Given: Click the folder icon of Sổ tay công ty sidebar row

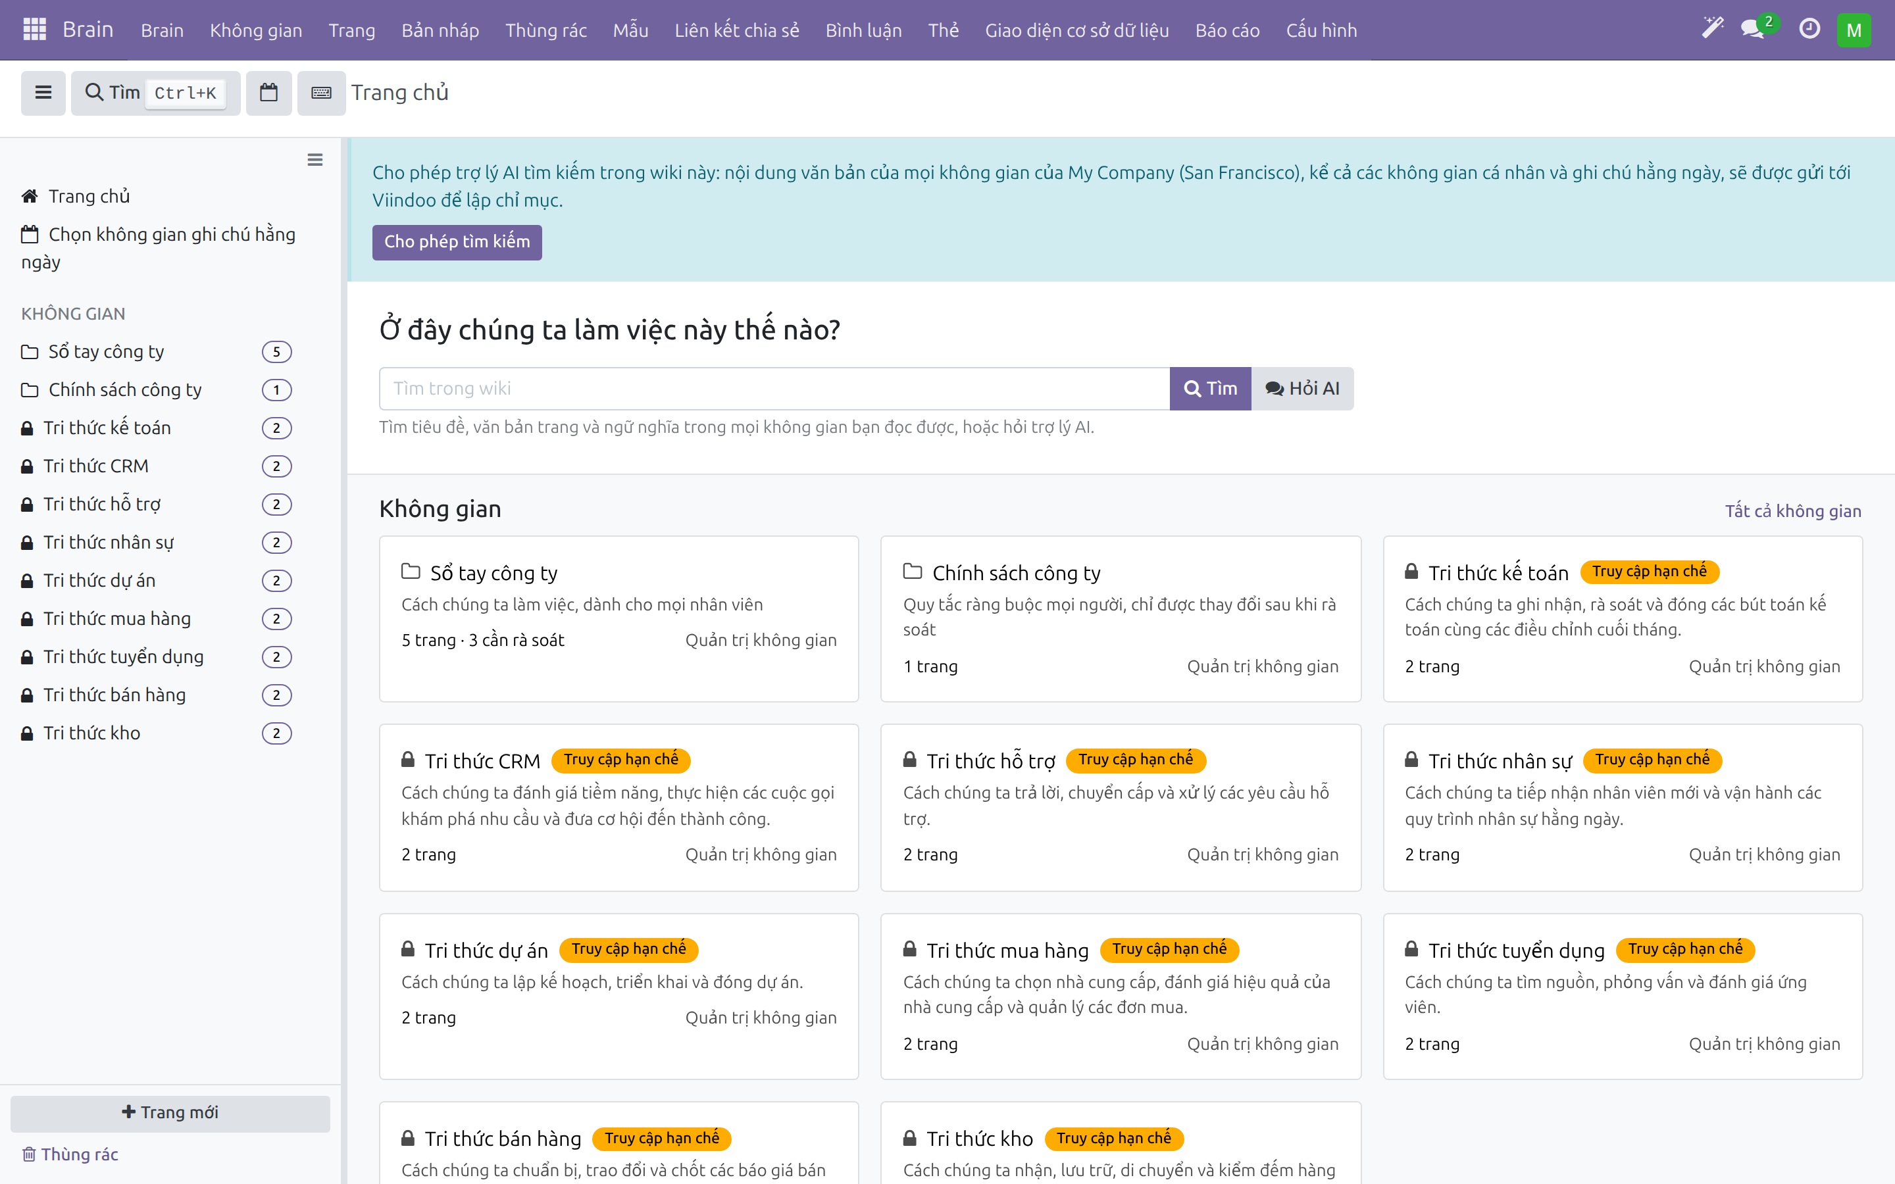Looking at the screenshot, I should (30, 352).
